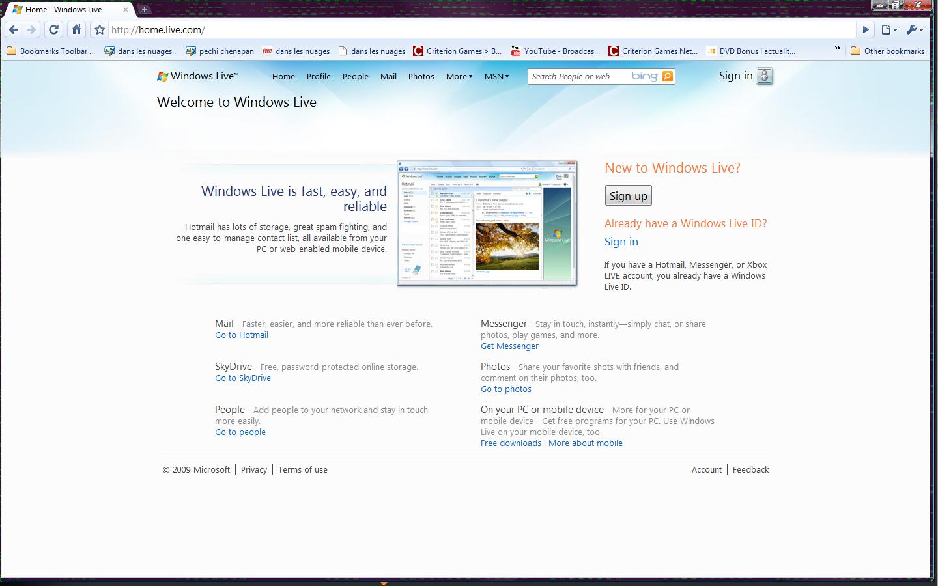Open the More about mobile link
This screenshot has height=586, width=938.
pos(586,443)
